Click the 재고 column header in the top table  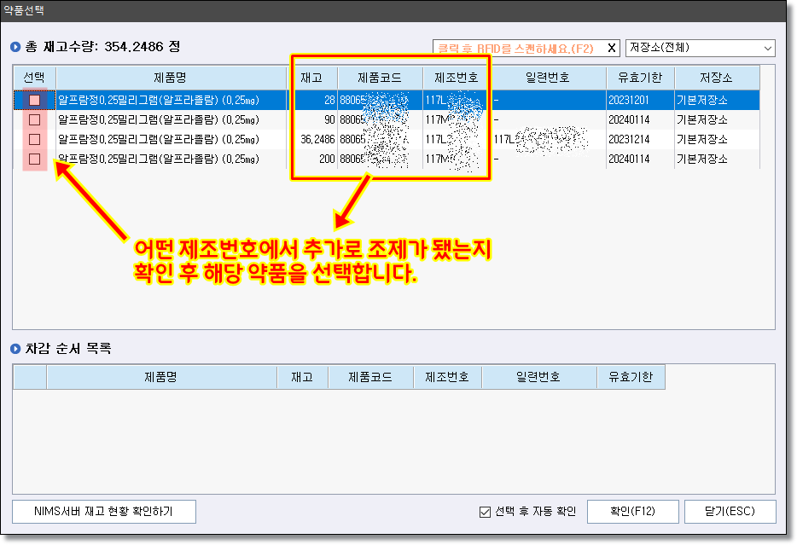[x=311, y=78]
